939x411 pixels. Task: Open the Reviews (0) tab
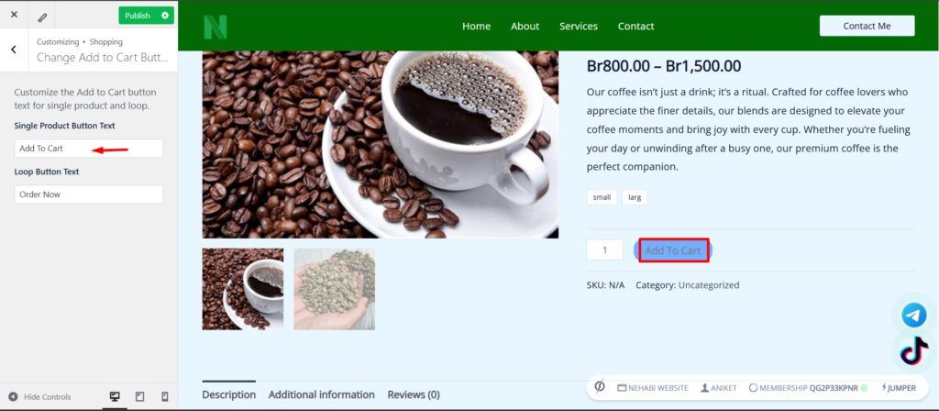coord(414,394)
